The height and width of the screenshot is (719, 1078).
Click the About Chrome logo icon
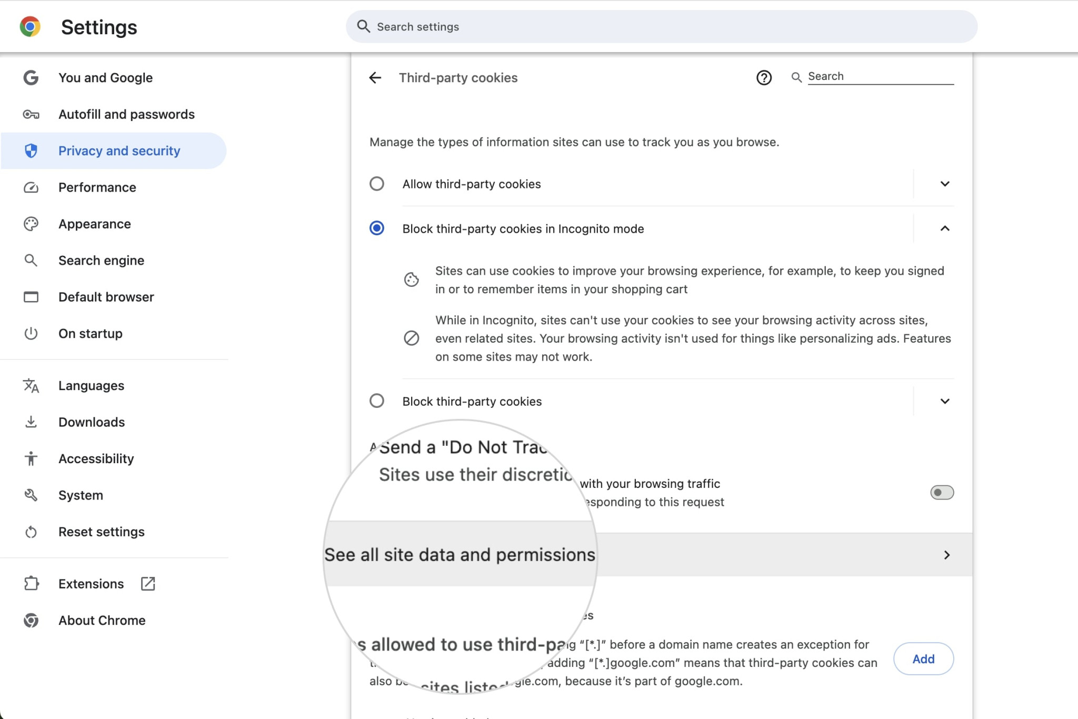(x=31, y=621)
